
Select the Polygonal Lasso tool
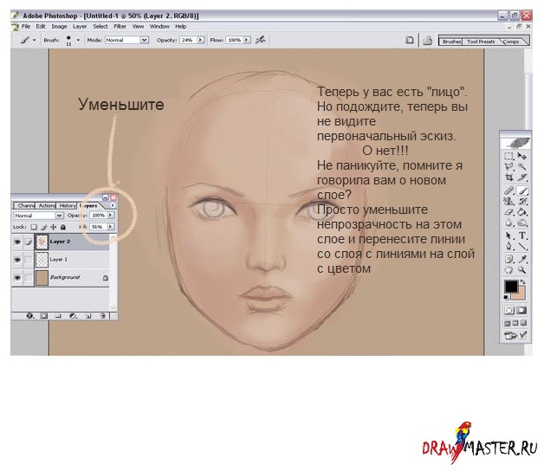click(x=508, y=166)
